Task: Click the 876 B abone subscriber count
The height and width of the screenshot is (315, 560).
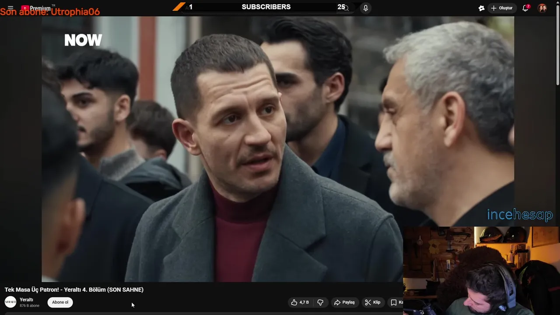Action: pyautogui.click(x=29, y=305)
